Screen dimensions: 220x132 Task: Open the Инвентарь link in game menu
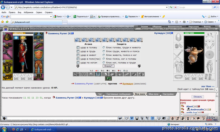[146, 29]
